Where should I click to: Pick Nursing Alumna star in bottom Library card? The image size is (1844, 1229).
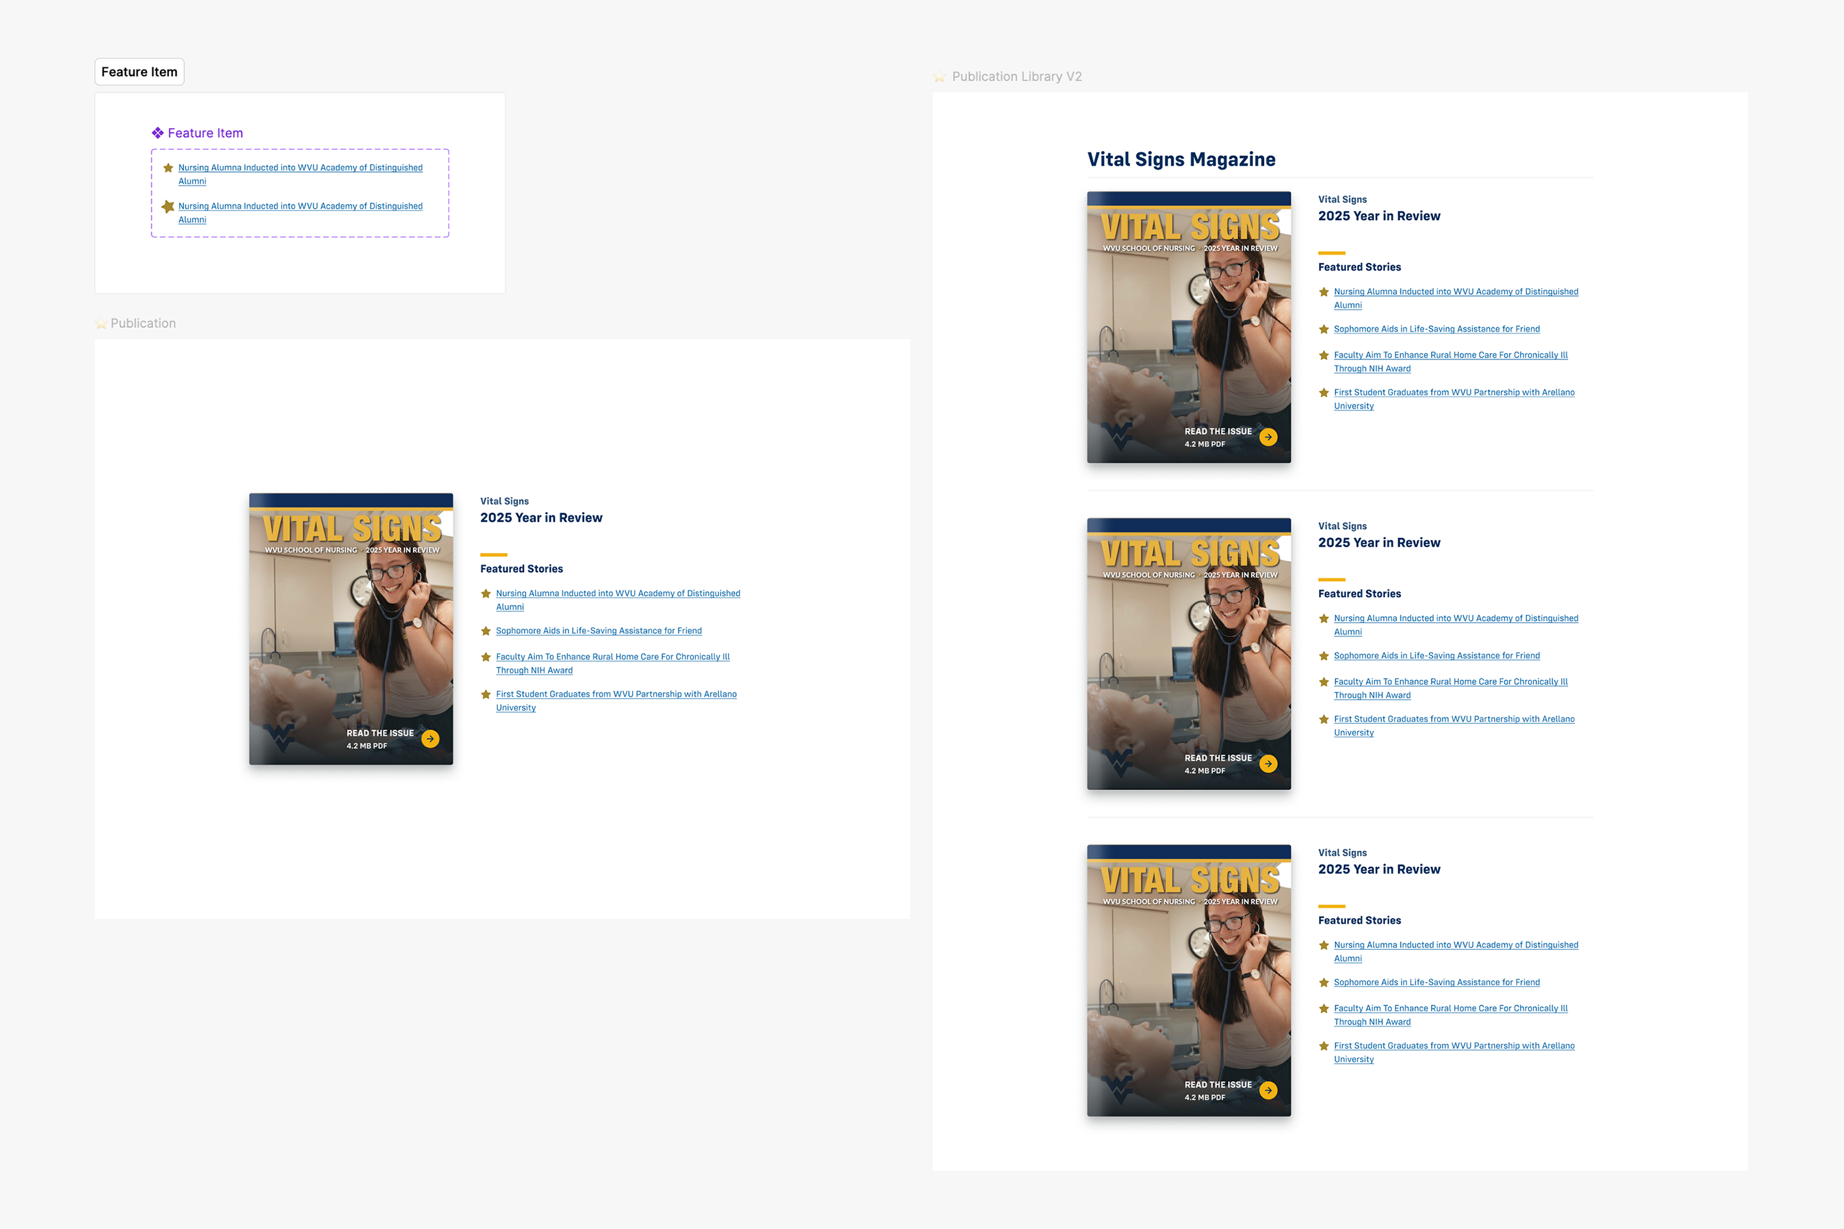click(1324, 945)
